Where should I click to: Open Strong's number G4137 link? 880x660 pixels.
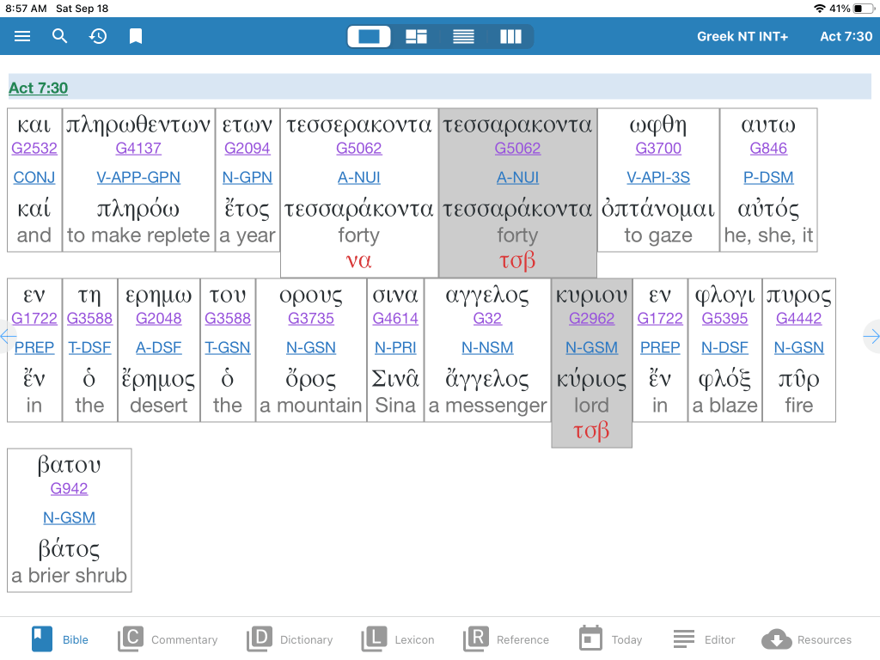(138, 148)
